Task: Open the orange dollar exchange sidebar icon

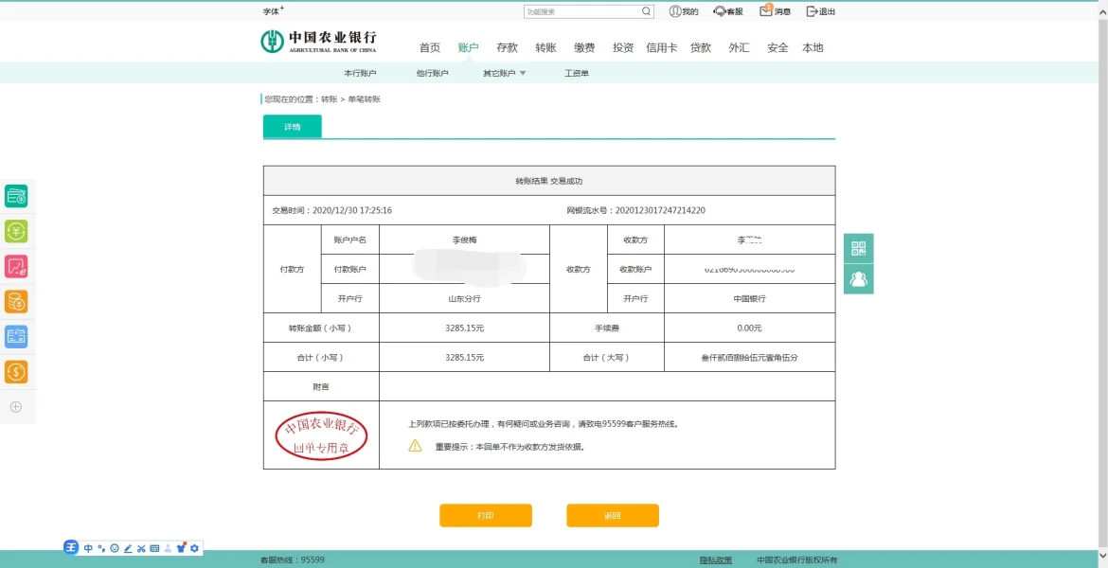Action: pyautogui.click(x=16, y=372)
